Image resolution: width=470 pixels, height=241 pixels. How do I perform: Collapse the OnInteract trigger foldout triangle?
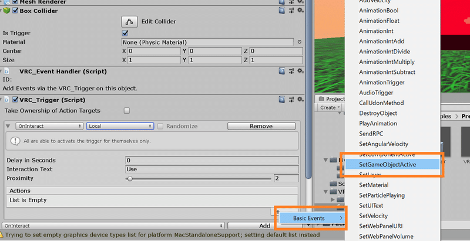[x=8, y=126]
